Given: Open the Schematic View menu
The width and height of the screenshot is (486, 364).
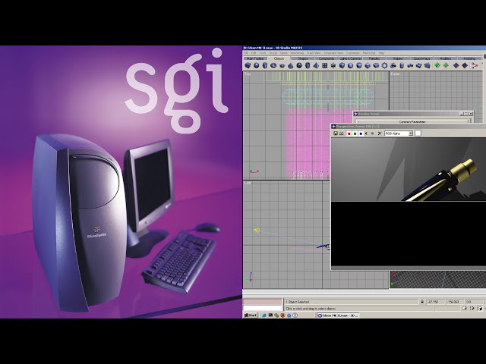Looking at the screenshot, I should click(x=333, y=53).
